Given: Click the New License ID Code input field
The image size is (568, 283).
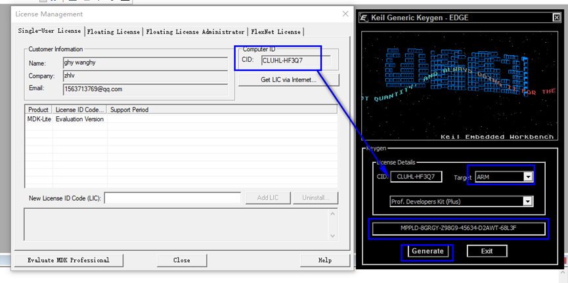Looking at the screenshot, I should (173, 198).
